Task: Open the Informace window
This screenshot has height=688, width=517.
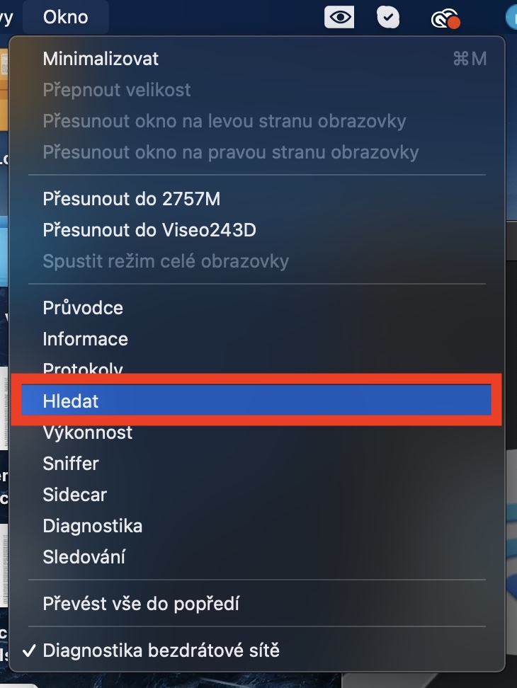Action: (x=86, y=339)
